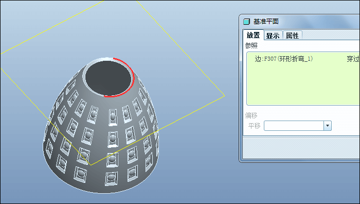The height and width of the screenshot is (204, 360).
Task: Open the 属性 tab
Action: pyautogui.click(x=292, y=36)
